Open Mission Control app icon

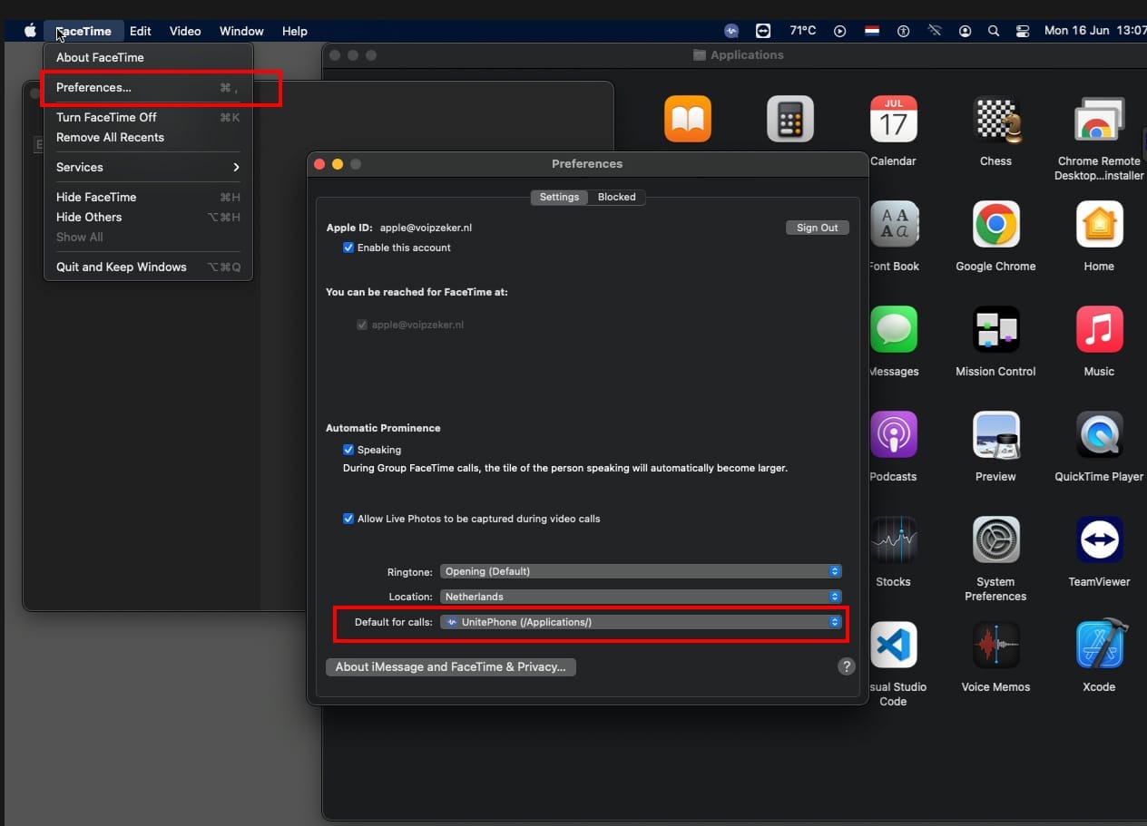pos(995,329)
